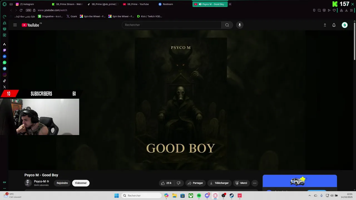Toggle the VPN badge in address bar
The width and height of the screenshot is (356, 200).
coord(28,10)
